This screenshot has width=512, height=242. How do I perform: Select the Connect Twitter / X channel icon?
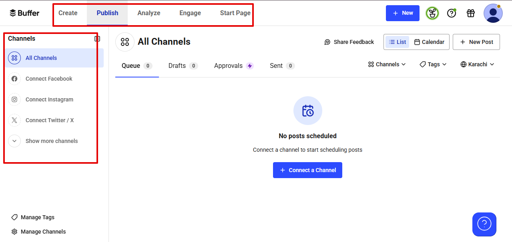click(14, 120)
